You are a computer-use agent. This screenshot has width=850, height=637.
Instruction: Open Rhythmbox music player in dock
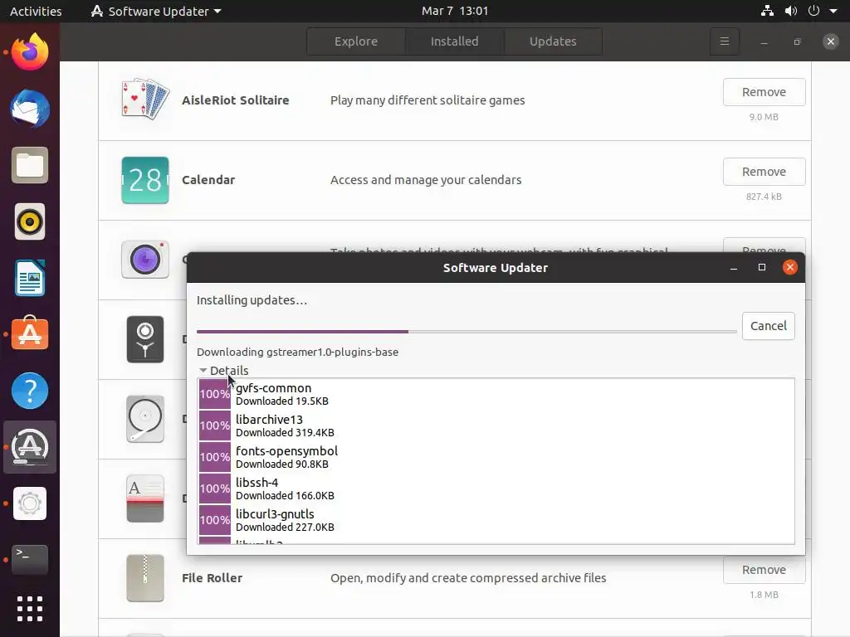point(30,221)
